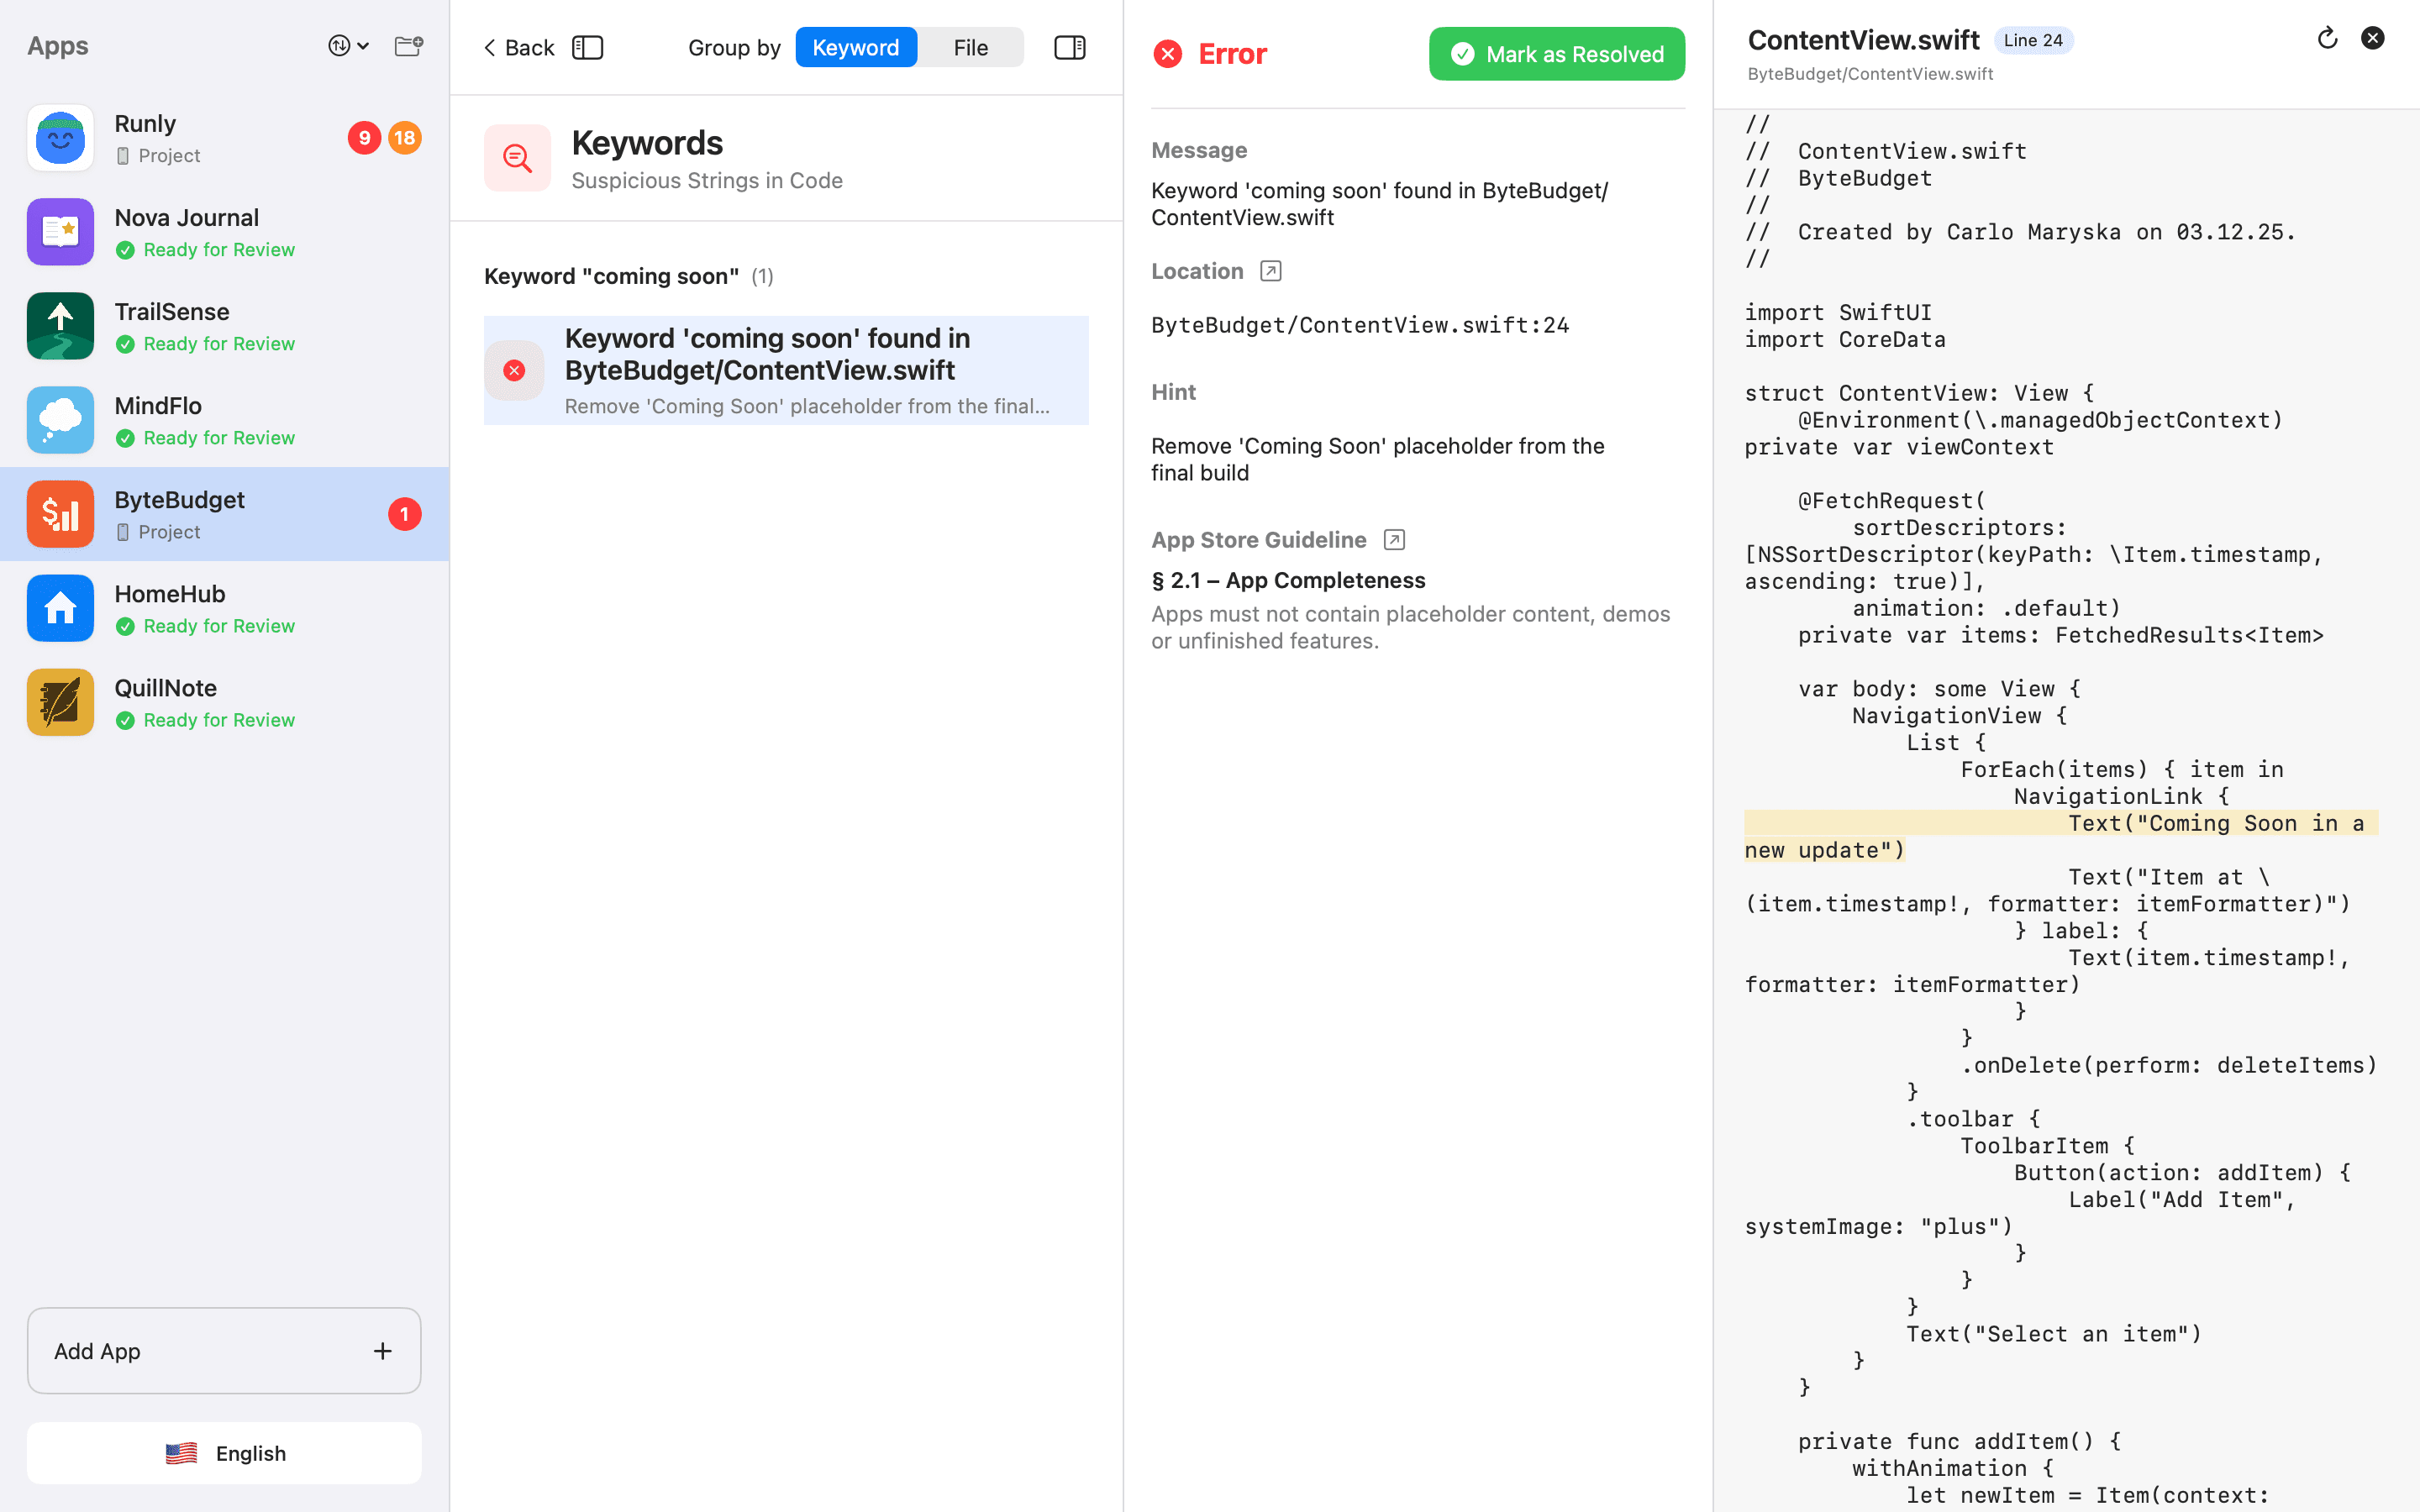The image size is (2420, 1512).
Task: Switch grouping to File
Action: click(969, 47)
